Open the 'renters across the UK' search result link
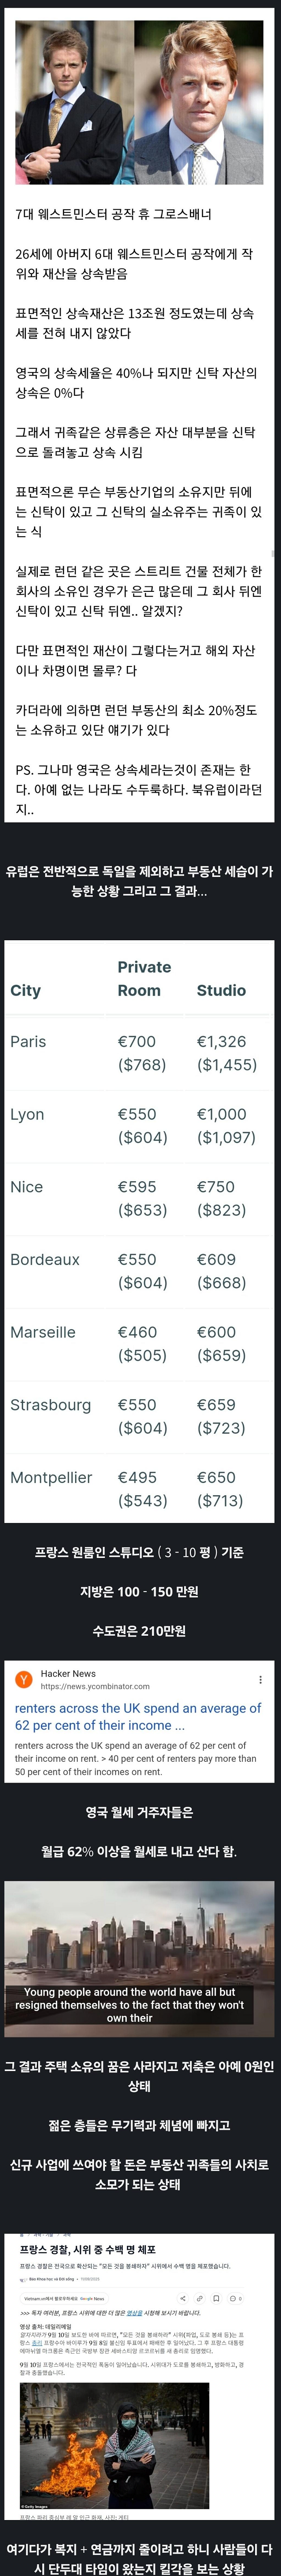This screenshot has width=281, height=2576. [138, 1717]
